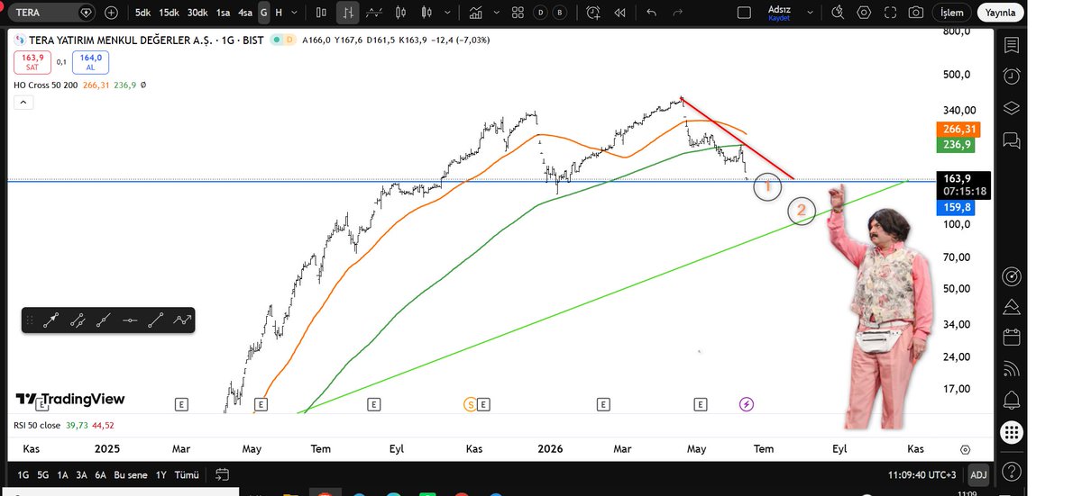Toggle the ADJ adjustment button
1082x496 pixels.
977,474
